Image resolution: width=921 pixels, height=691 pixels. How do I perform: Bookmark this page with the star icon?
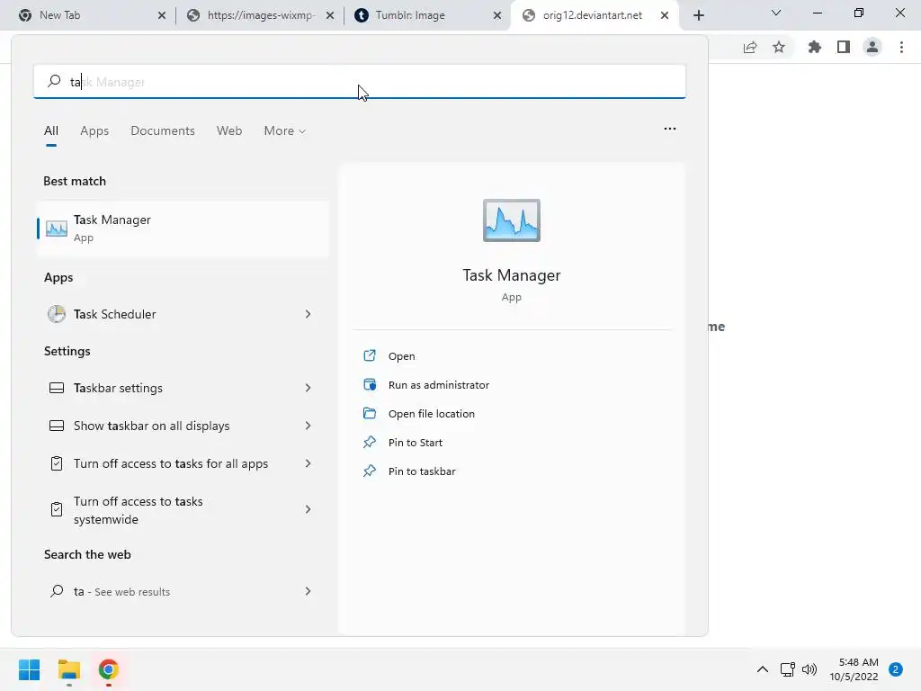[779, 47]
